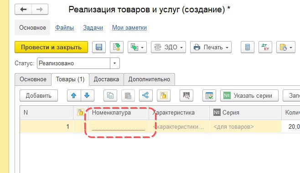
Task: Go forward with the right arrow button
Action: (40, 9)
